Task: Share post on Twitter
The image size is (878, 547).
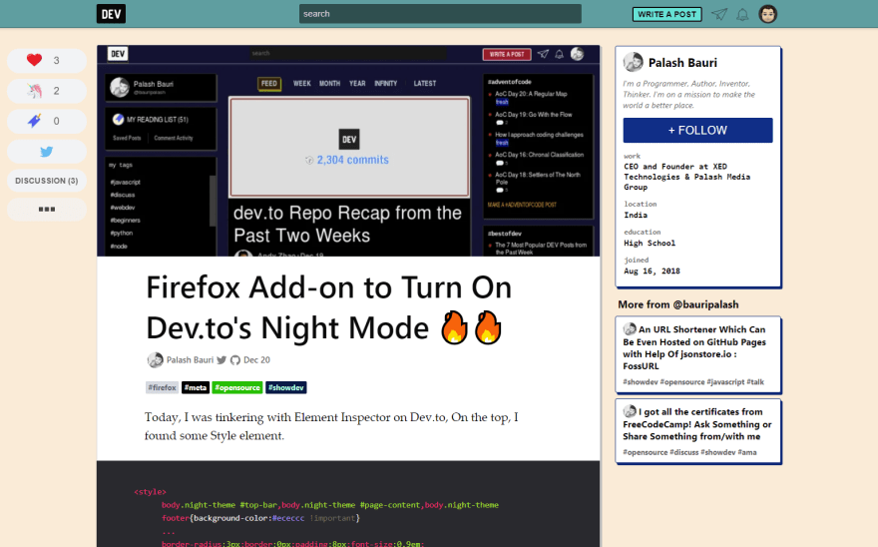Action: 47,152
